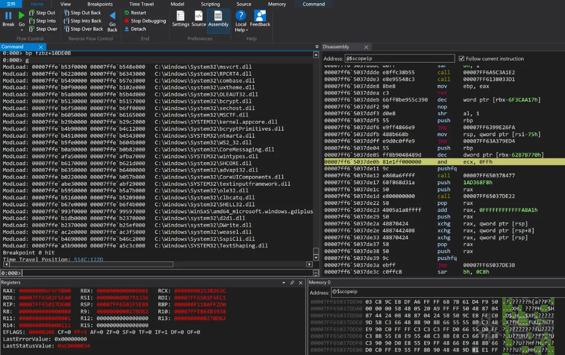Click the Break pause icon
The image size is (565, 355).
click(8, 16)
